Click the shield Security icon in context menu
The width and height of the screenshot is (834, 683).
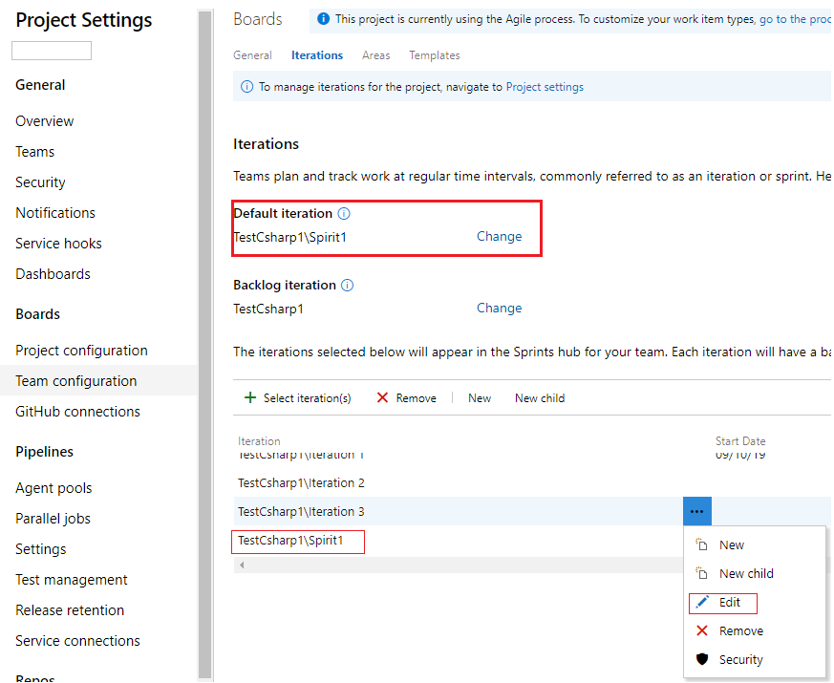[702, 660]
